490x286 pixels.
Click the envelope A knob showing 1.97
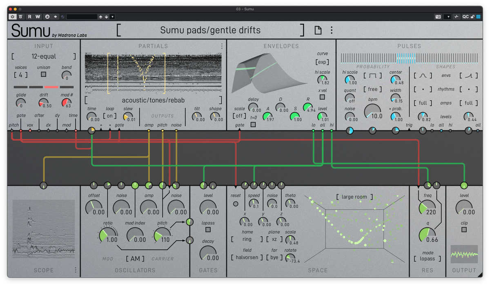coord(268,116)
